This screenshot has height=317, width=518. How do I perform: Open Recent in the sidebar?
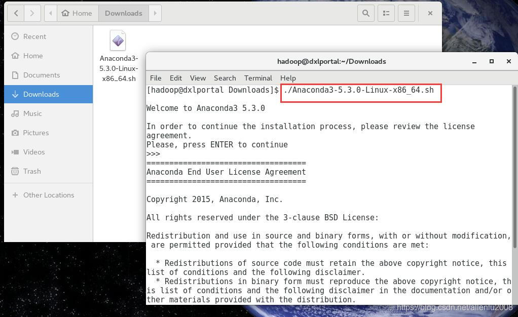click(49, 36)
